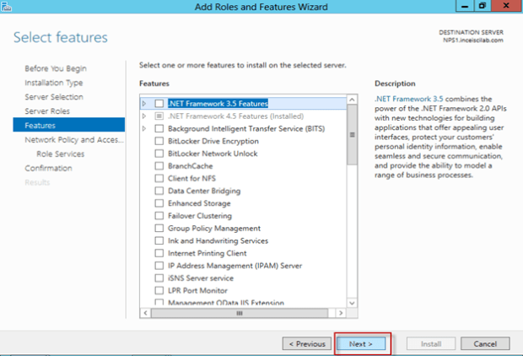Select the Telnet-free Enhanced Storage checkbox

159,203
